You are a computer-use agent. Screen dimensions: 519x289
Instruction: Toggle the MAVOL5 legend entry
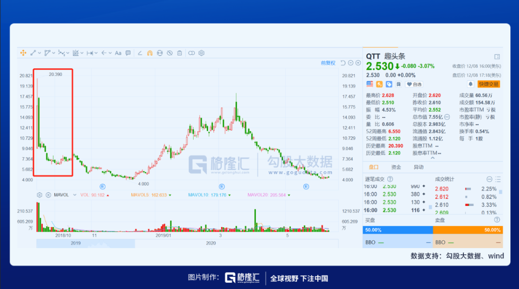(x=151, y=195)
